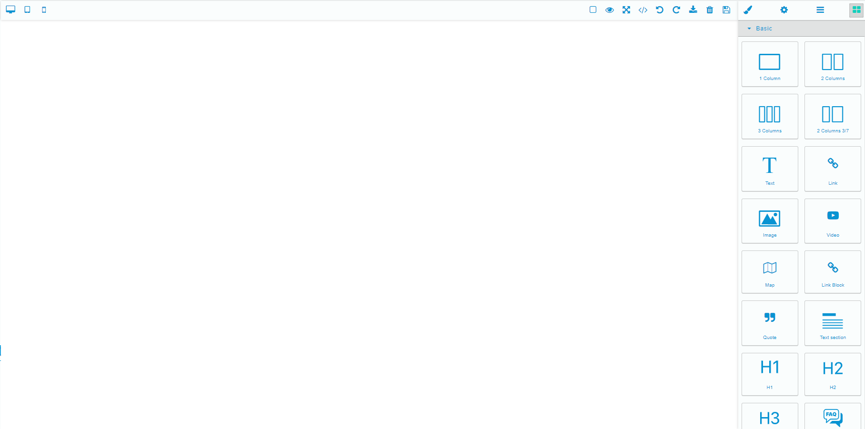This screenshot has height=429, width=865.
Task: Save the current project
Action: (726, 10)
